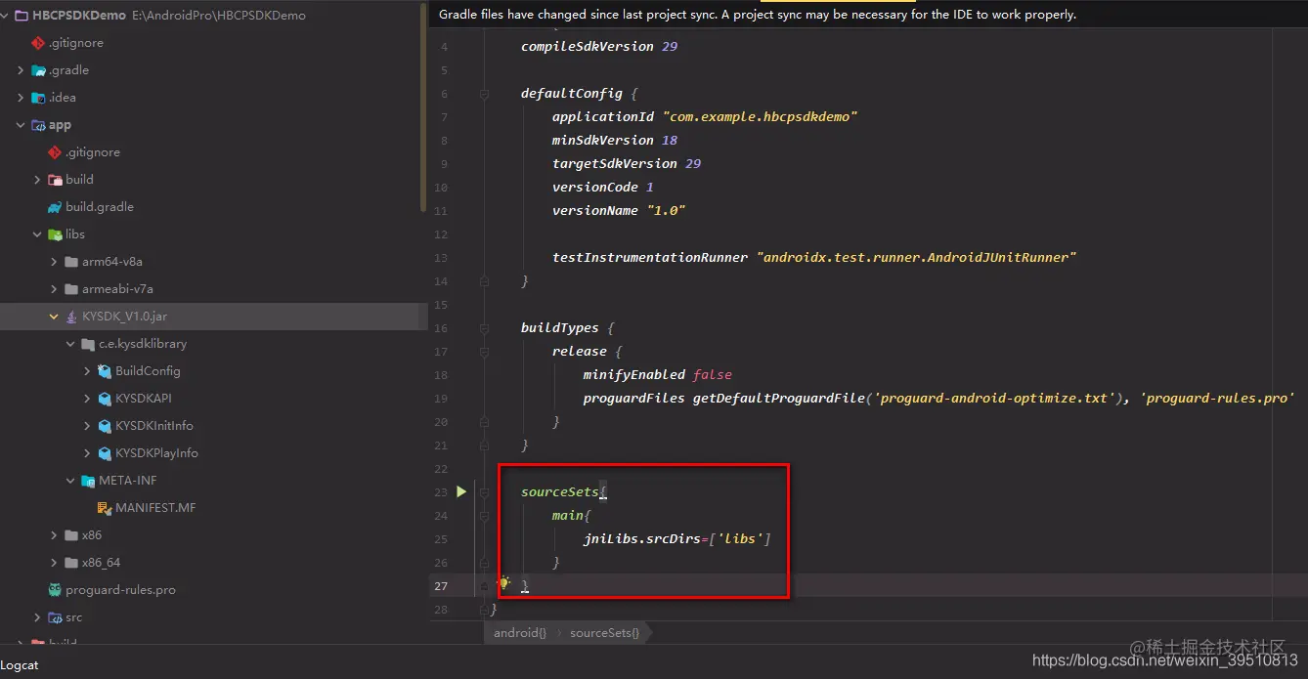Click the compileSdkVersion 29 line
This screenshot has height=679, width=1308.
(x=599, y=47)
